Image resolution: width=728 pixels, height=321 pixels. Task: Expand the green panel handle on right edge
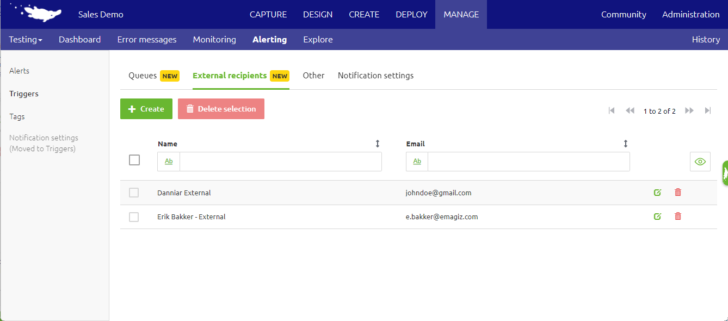click(725, 172)
